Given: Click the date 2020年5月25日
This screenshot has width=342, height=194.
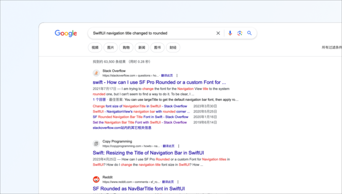Looking at the screenshot, I should tap(205, 112).
